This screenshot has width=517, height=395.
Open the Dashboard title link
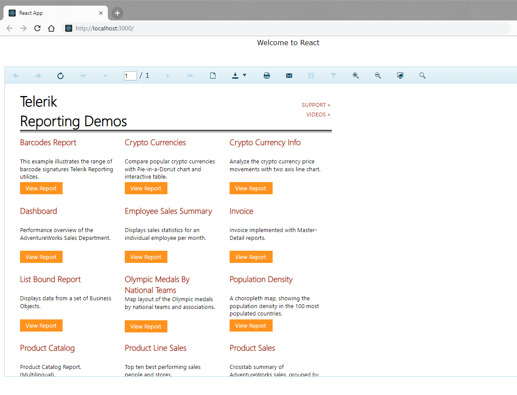pos(39,211)
